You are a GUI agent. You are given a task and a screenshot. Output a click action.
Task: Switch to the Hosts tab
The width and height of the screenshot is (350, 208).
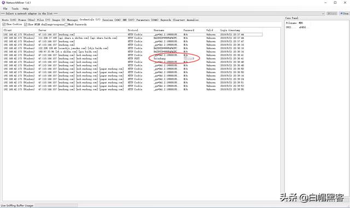tap(9, 20)
